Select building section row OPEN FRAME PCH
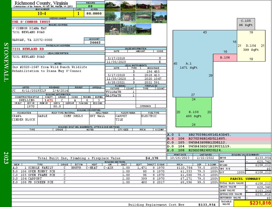272x207 pixels. pyautogui.click(x=115, y=175)
